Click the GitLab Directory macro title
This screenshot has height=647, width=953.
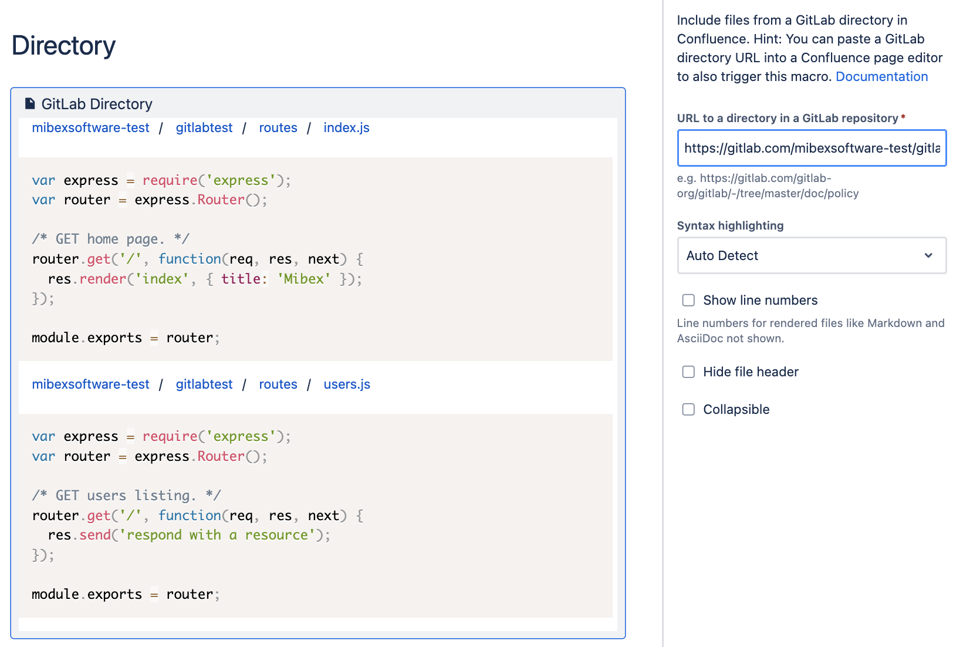(97, 104)
